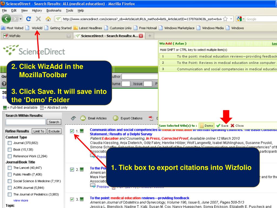Choose the Demo folder in WizAdd
This screenshot has height=208, width=277.
[206, 126]
